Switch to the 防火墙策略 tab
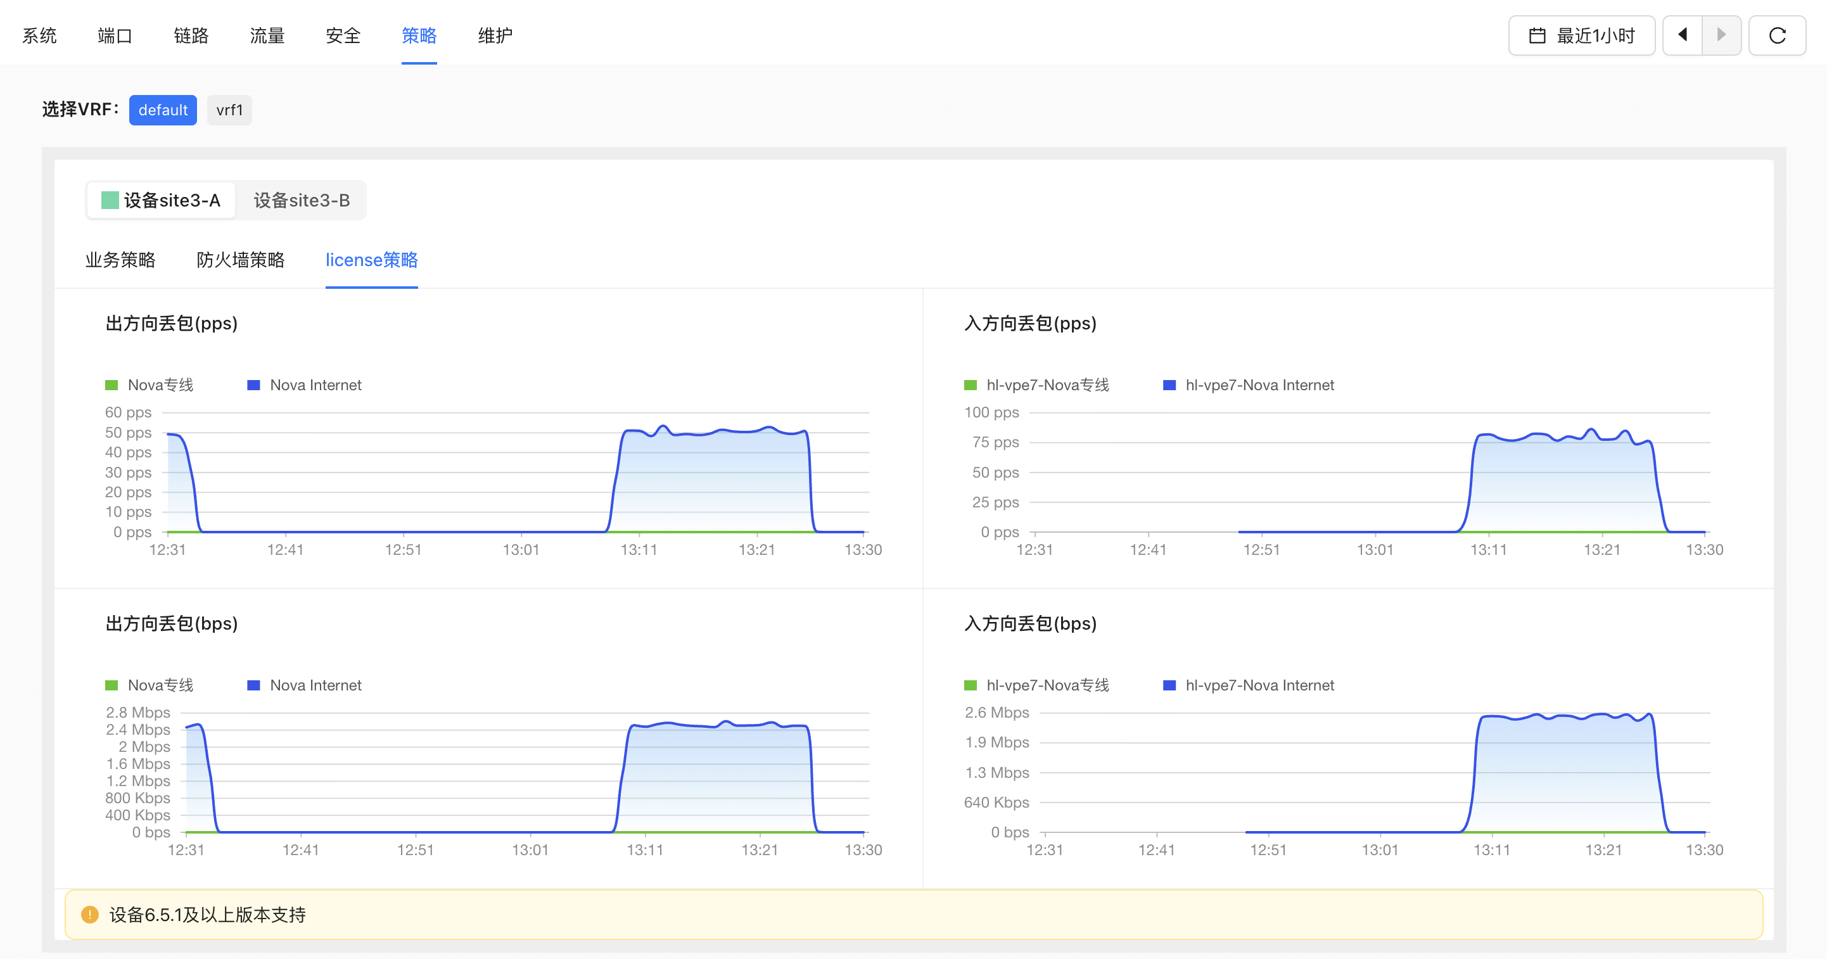The height and width of the screenshot is (959, 1827). click(241, 260)
